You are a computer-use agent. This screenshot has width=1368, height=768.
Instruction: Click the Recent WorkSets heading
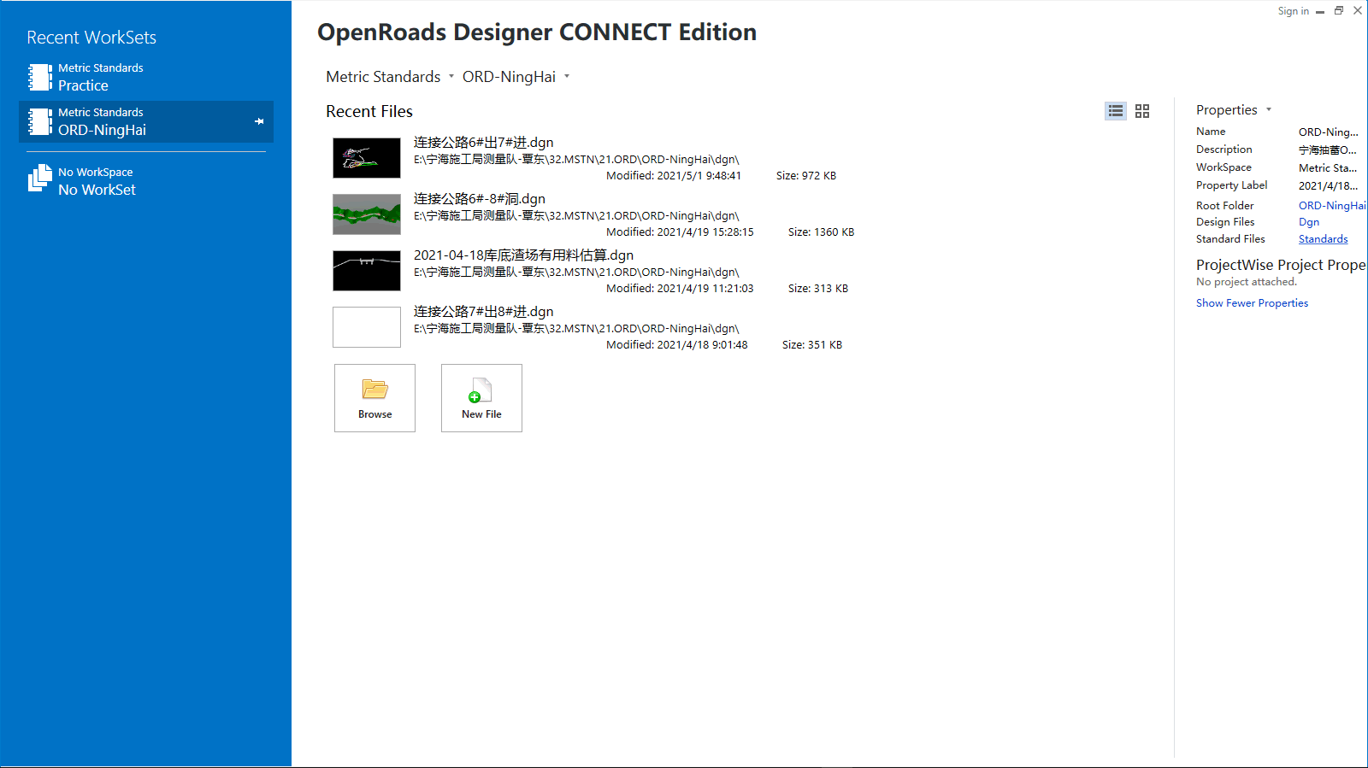(x=91, y=38)
